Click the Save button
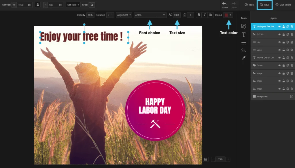The width and height of the screenshot is (295, 168). pyautogui.click(x=264, y=5)
